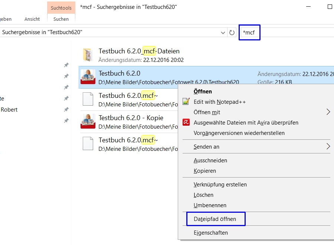Click the pin icon next to Robert
This screenshot has height=245, width=334.
coord(66,110)
